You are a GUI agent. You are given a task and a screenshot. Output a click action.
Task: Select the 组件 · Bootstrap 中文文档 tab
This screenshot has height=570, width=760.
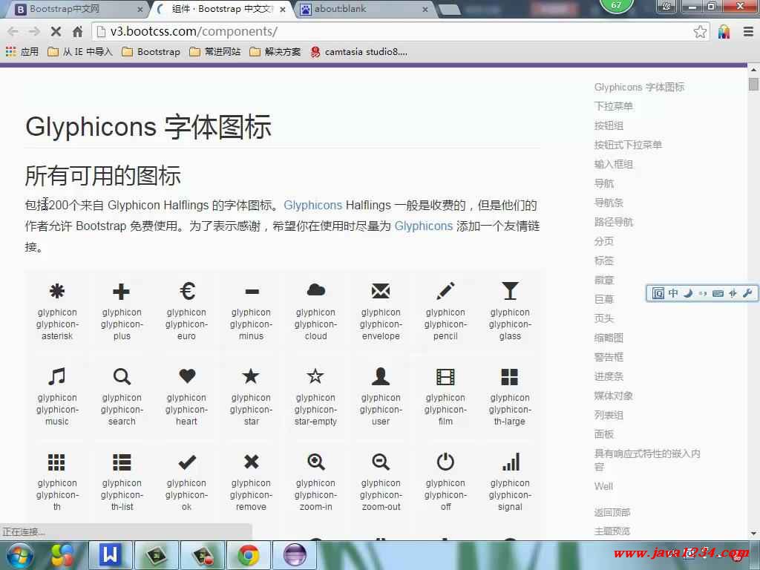(220, 9)
